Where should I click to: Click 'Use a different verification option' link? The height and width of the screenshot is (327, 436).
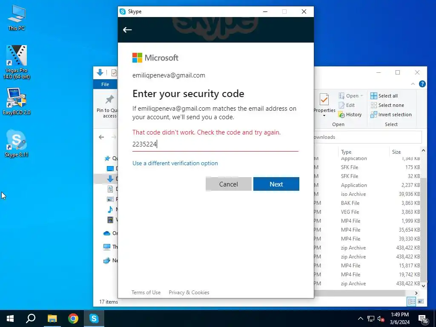[x=175, y=163]
